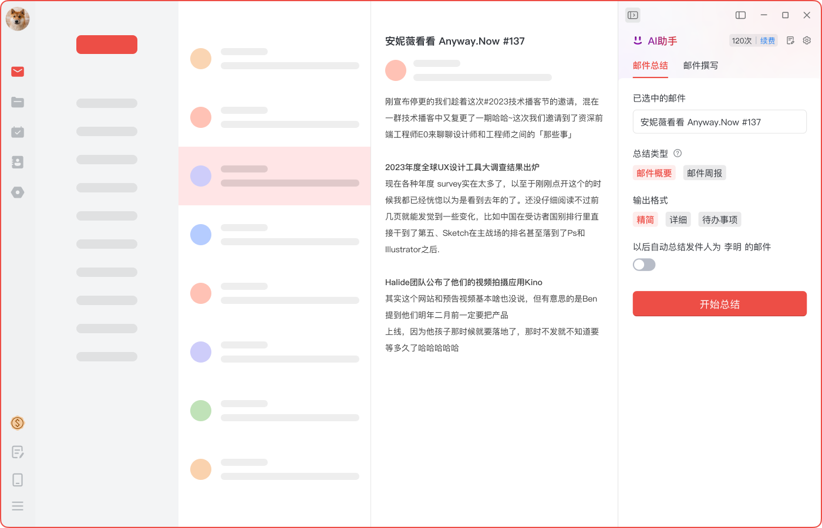Enable auto-summarize emails from 李明
This screenshot has width=822, height=528.
(x=644, y=265)
